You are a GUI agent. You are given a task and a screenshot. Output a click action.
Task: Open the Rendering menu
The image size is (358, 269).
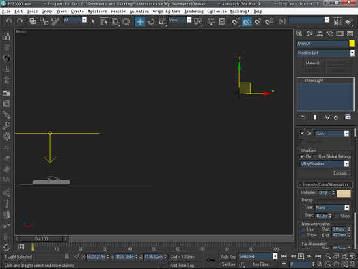click(194, 11)
